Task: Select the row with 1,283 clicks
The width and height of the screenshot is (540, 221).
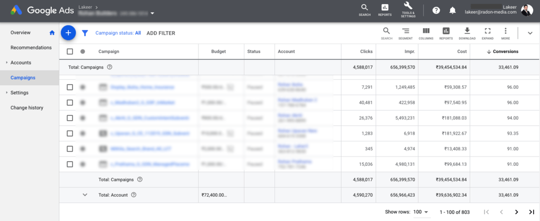Action: [70, 134]
